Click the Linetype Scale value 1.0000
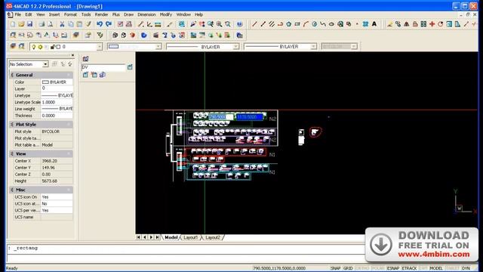This screenshot has height=272, width=483. [x=57, y=102]
